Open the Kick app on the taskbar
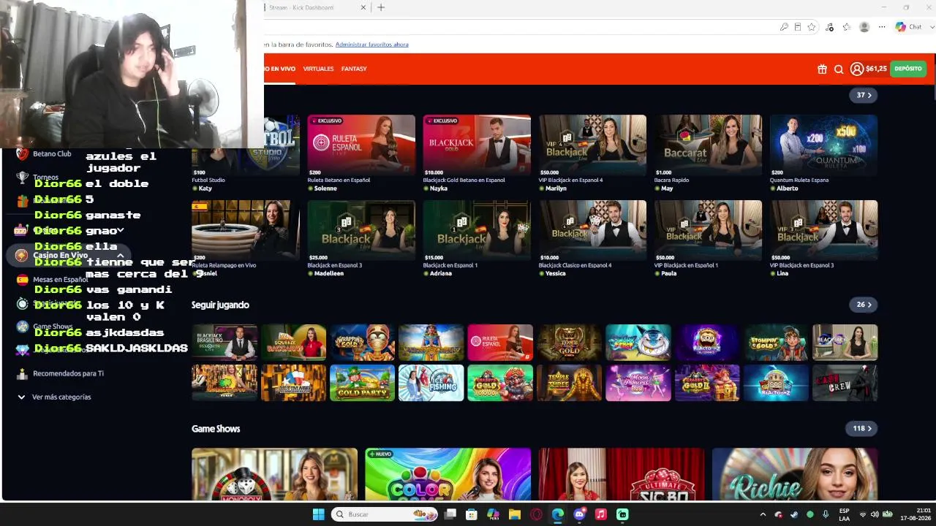 (622, 514)
